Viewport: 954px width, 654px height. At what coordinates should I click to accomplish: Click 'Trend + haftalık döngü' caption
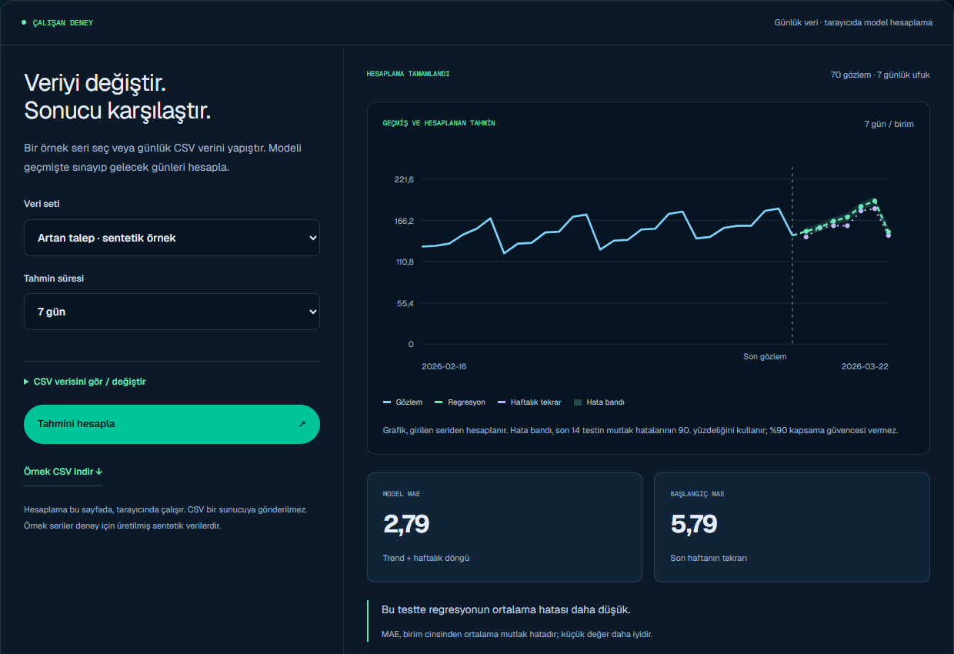(x=426, y=558)
